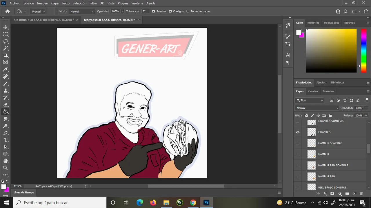
Task: Switch to the Canales tab
Action: point(313,91)
